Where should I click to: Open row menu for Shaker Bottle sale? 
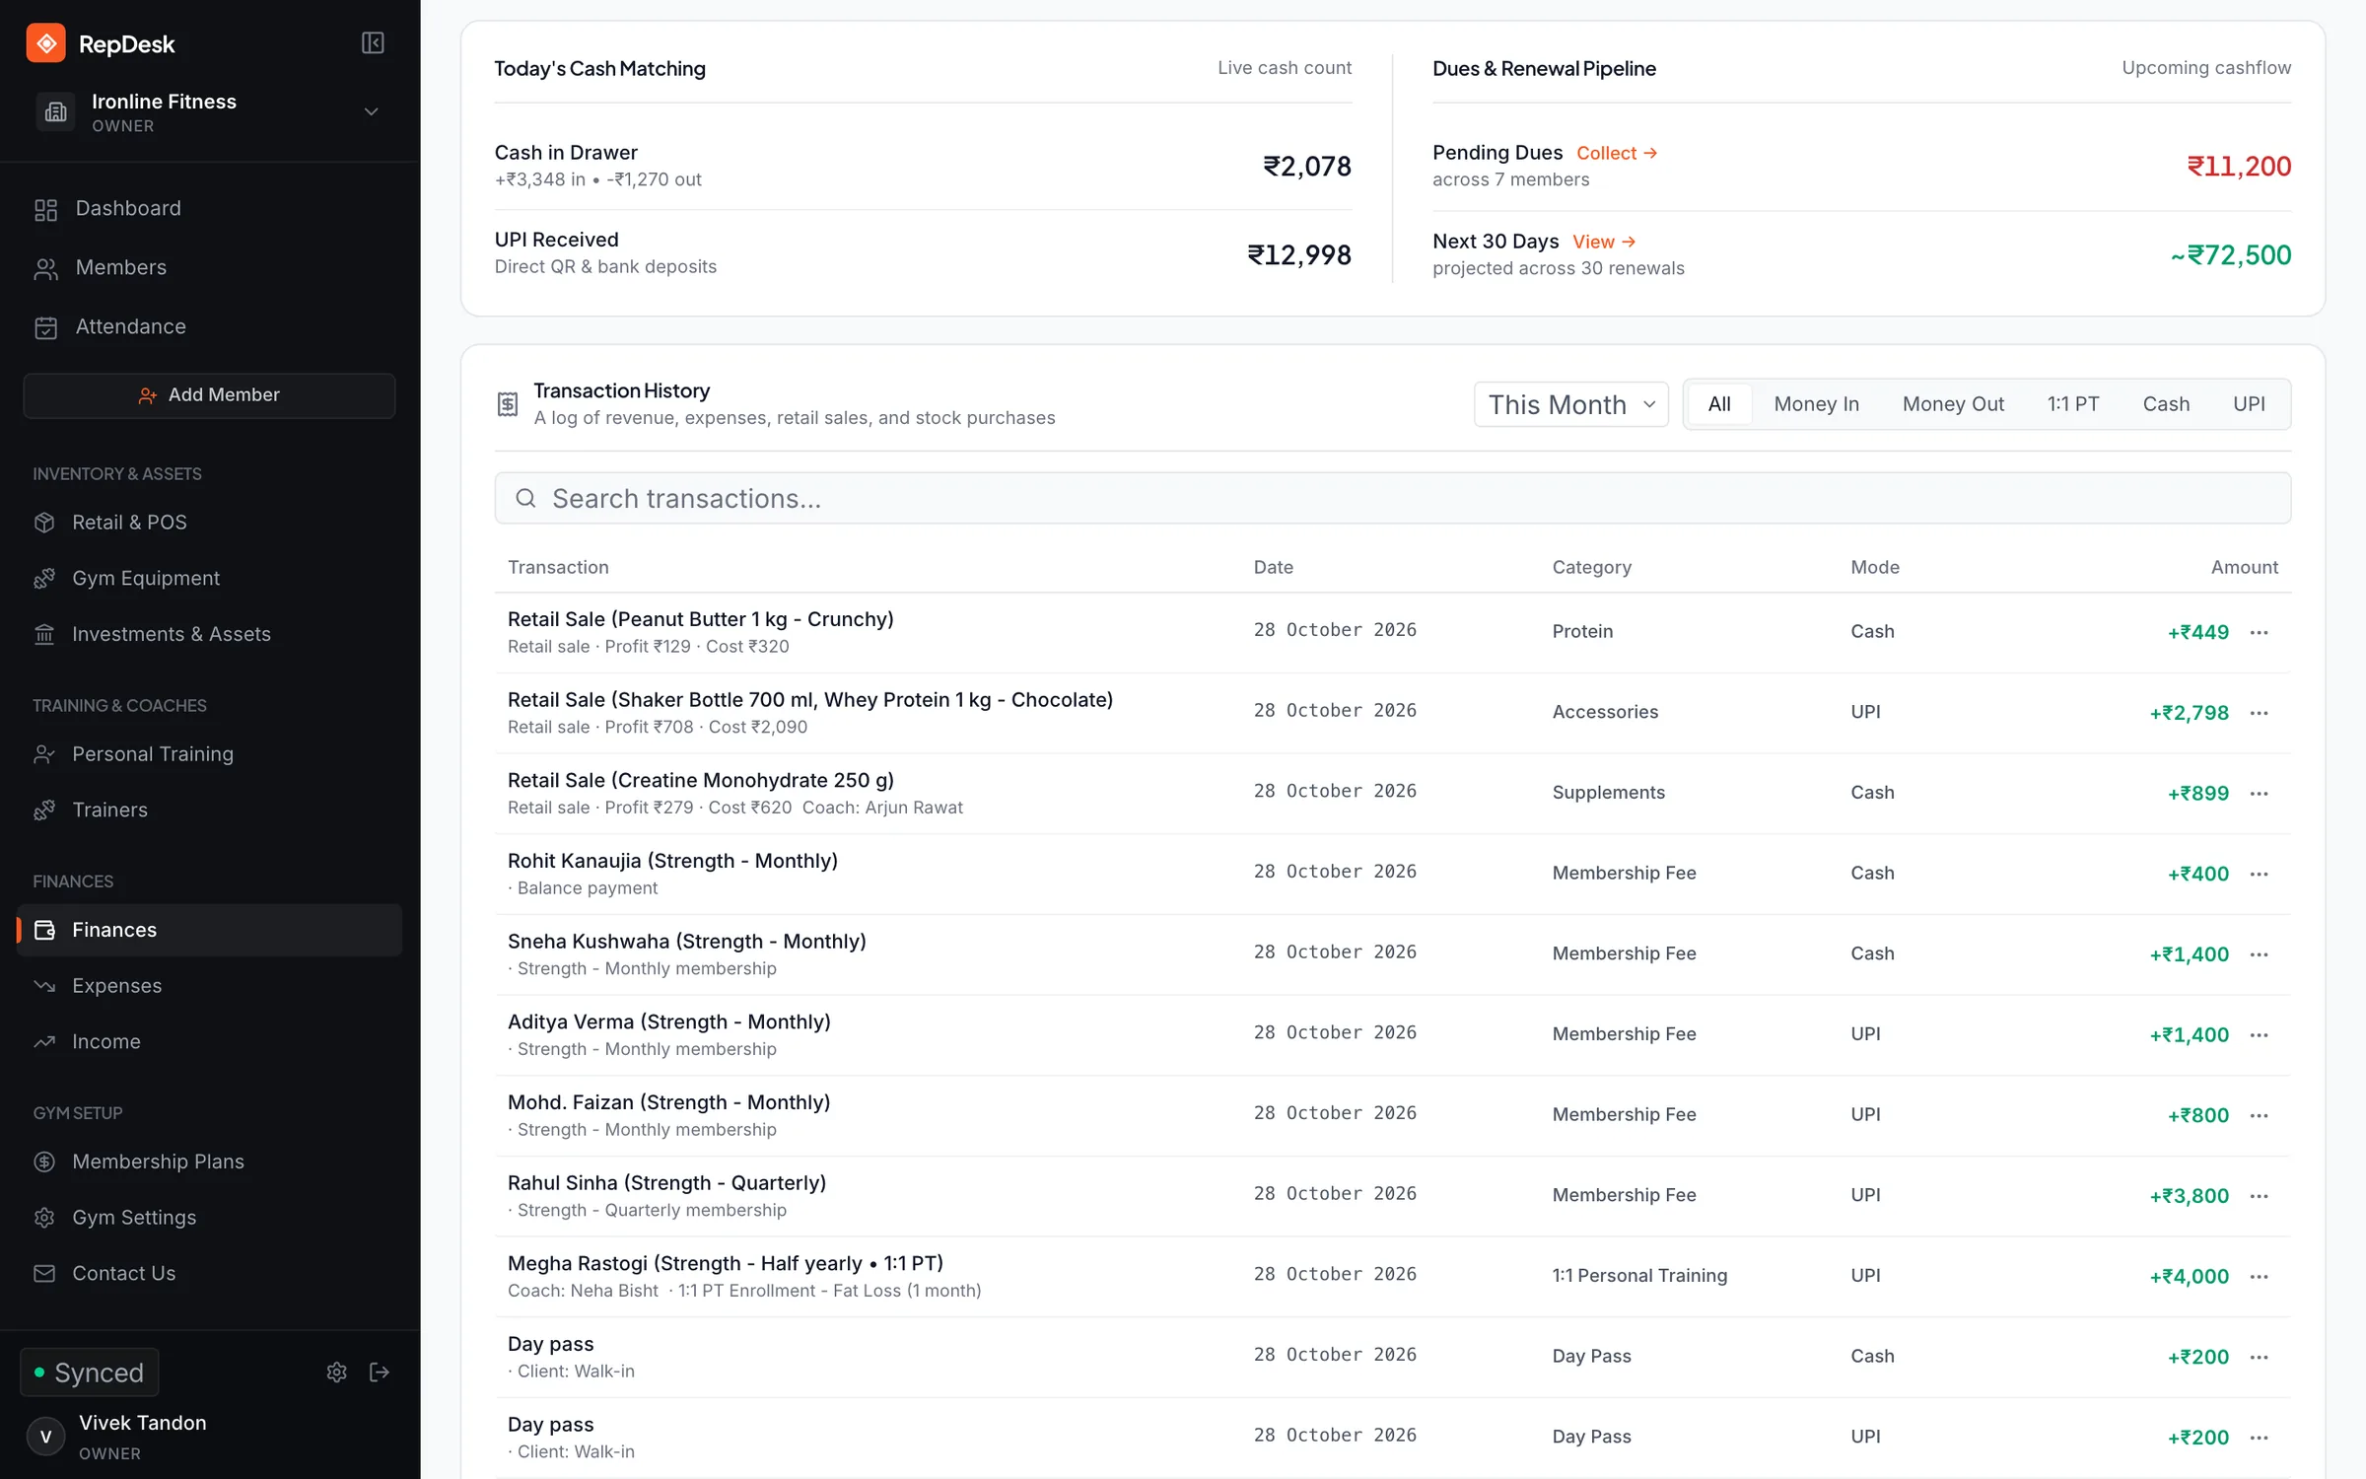point(2260,713)
